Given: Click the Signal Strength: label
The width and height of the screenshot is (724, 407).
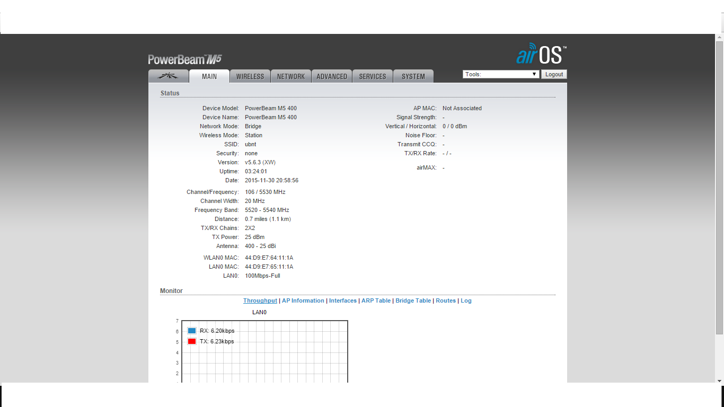Looking at the screenshot, I should pyautogui.click(x=417, y=117).
